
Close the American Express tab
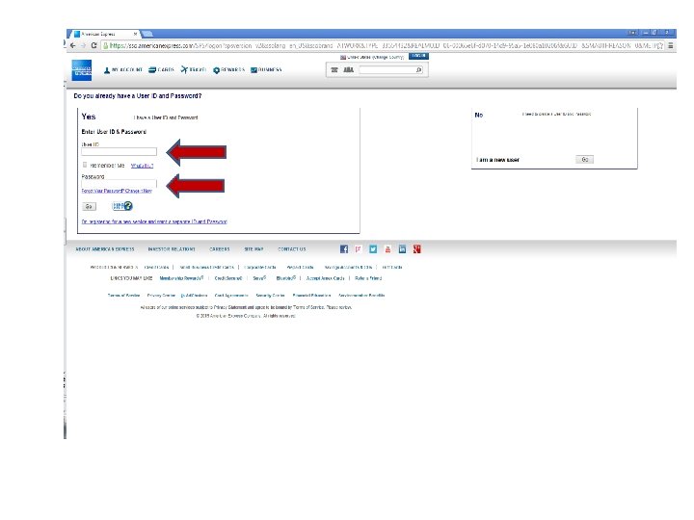136,34
